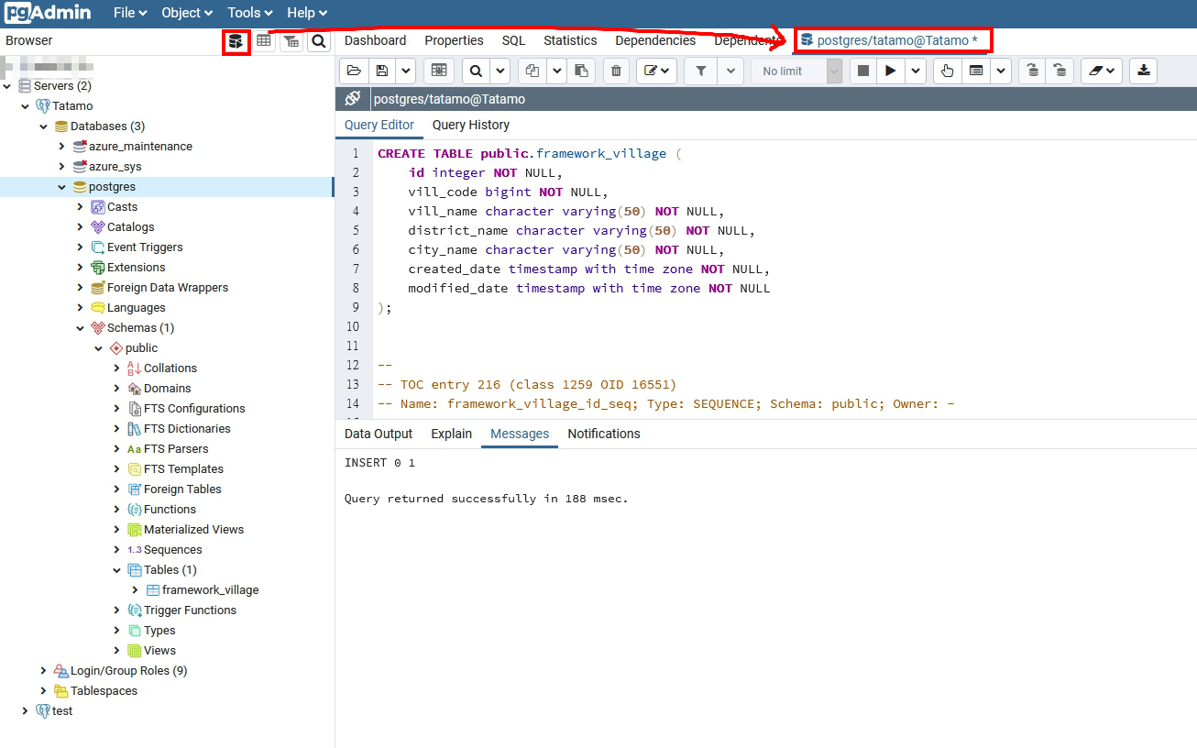Open the File menu
Image resolution: width=1197 pixels, height=748 pixels.
click(x=130, y=13)
